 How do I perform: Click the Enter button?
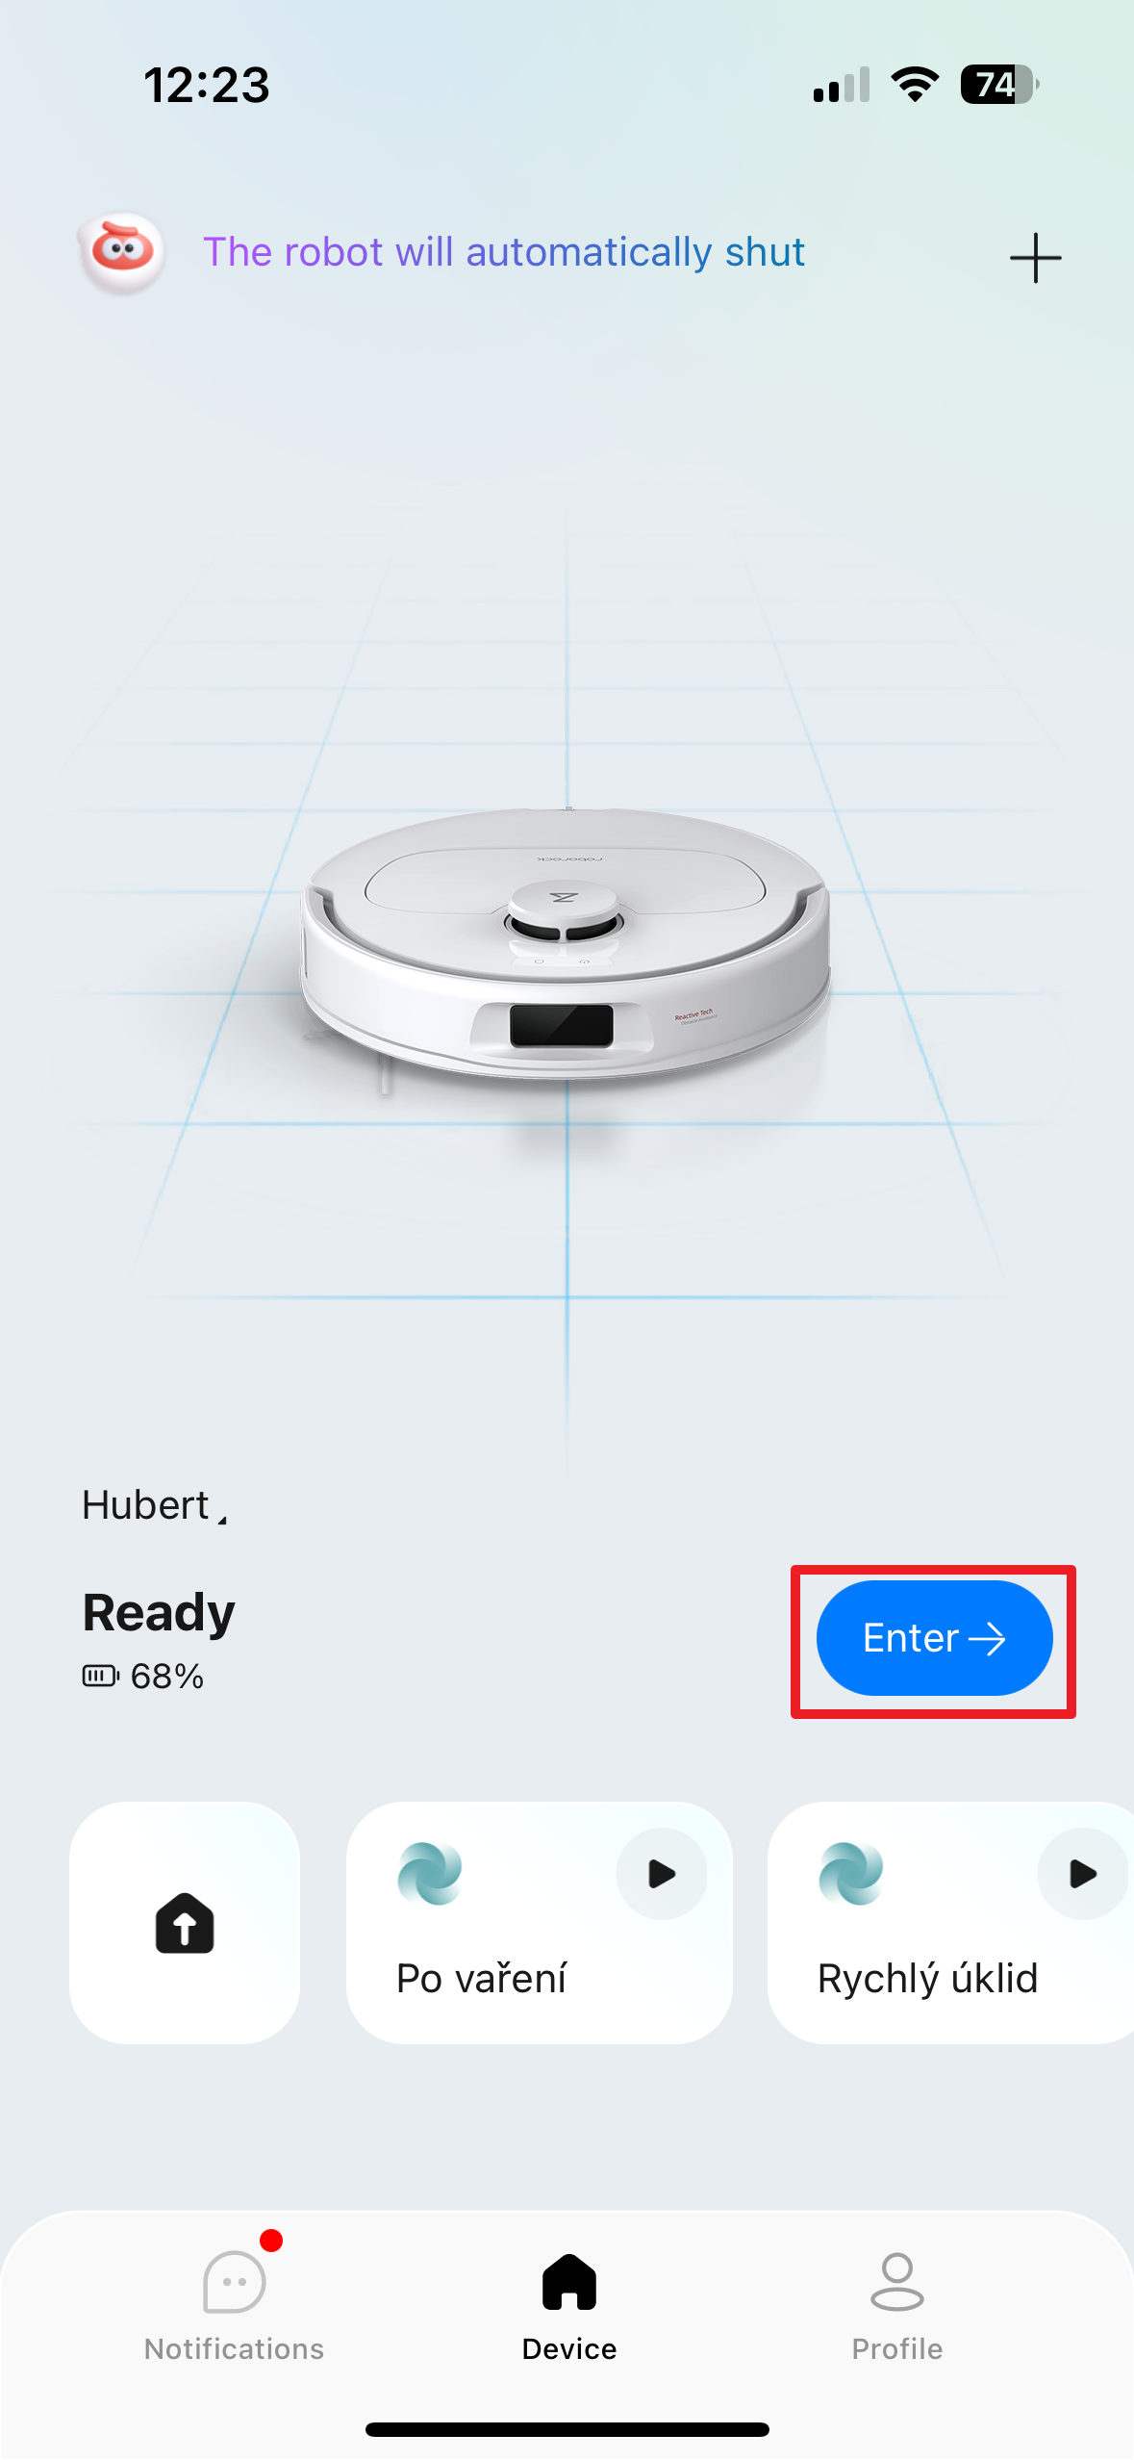(934, 1638)
